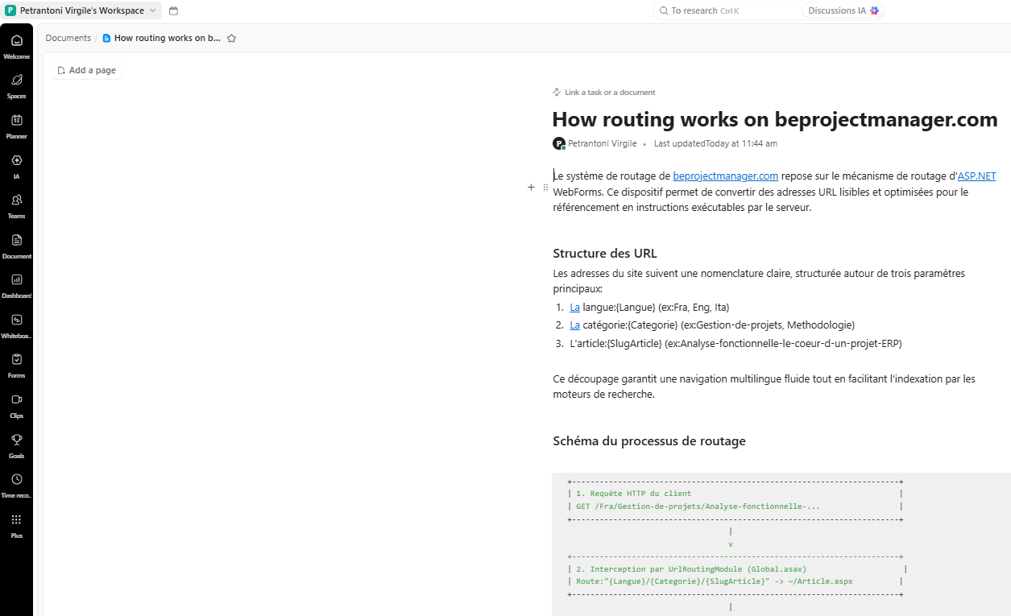
Task: Click Schéma du processus de routage heading
Action: coord(649,440)
